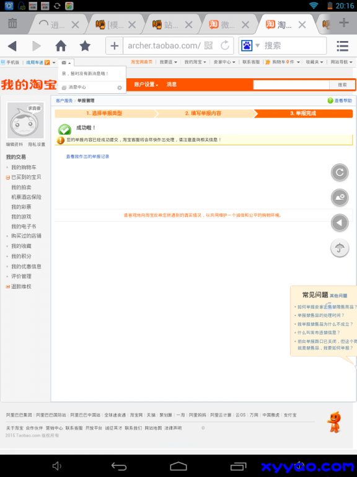Go back with the browser back arrow
Screen dimensions: 357x477
point(12,46)
